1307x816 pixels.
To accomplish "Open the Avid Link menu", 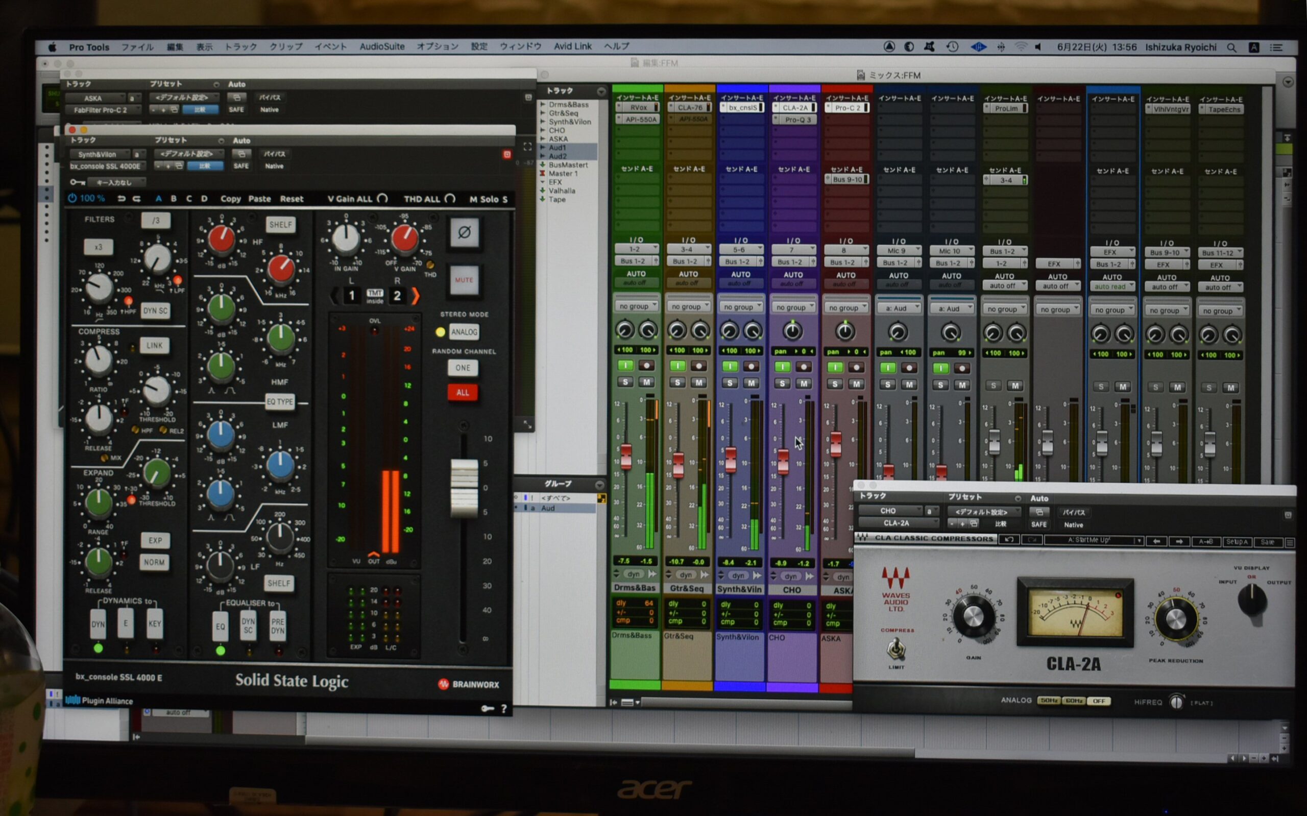I will click(572, 46).
